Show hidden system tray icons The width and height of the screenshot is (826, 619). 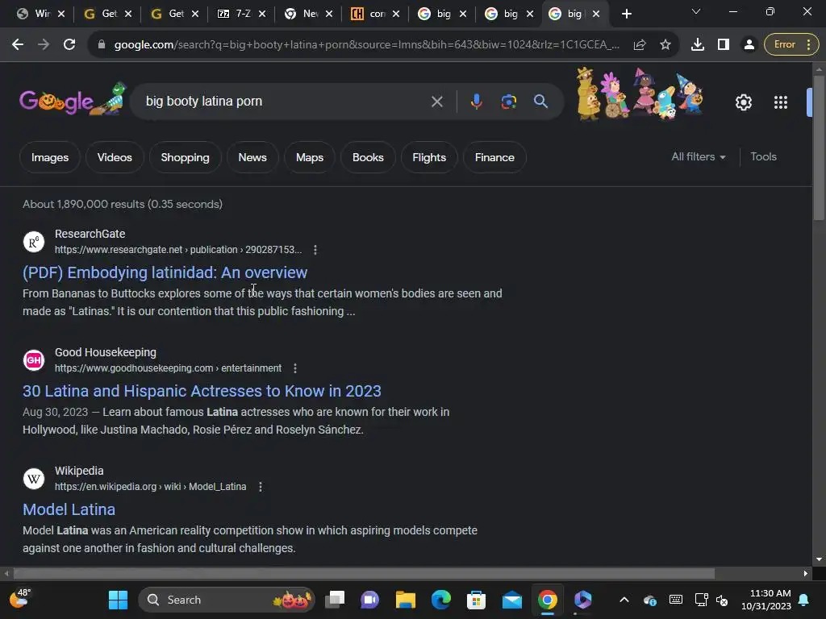click(624, 600)
